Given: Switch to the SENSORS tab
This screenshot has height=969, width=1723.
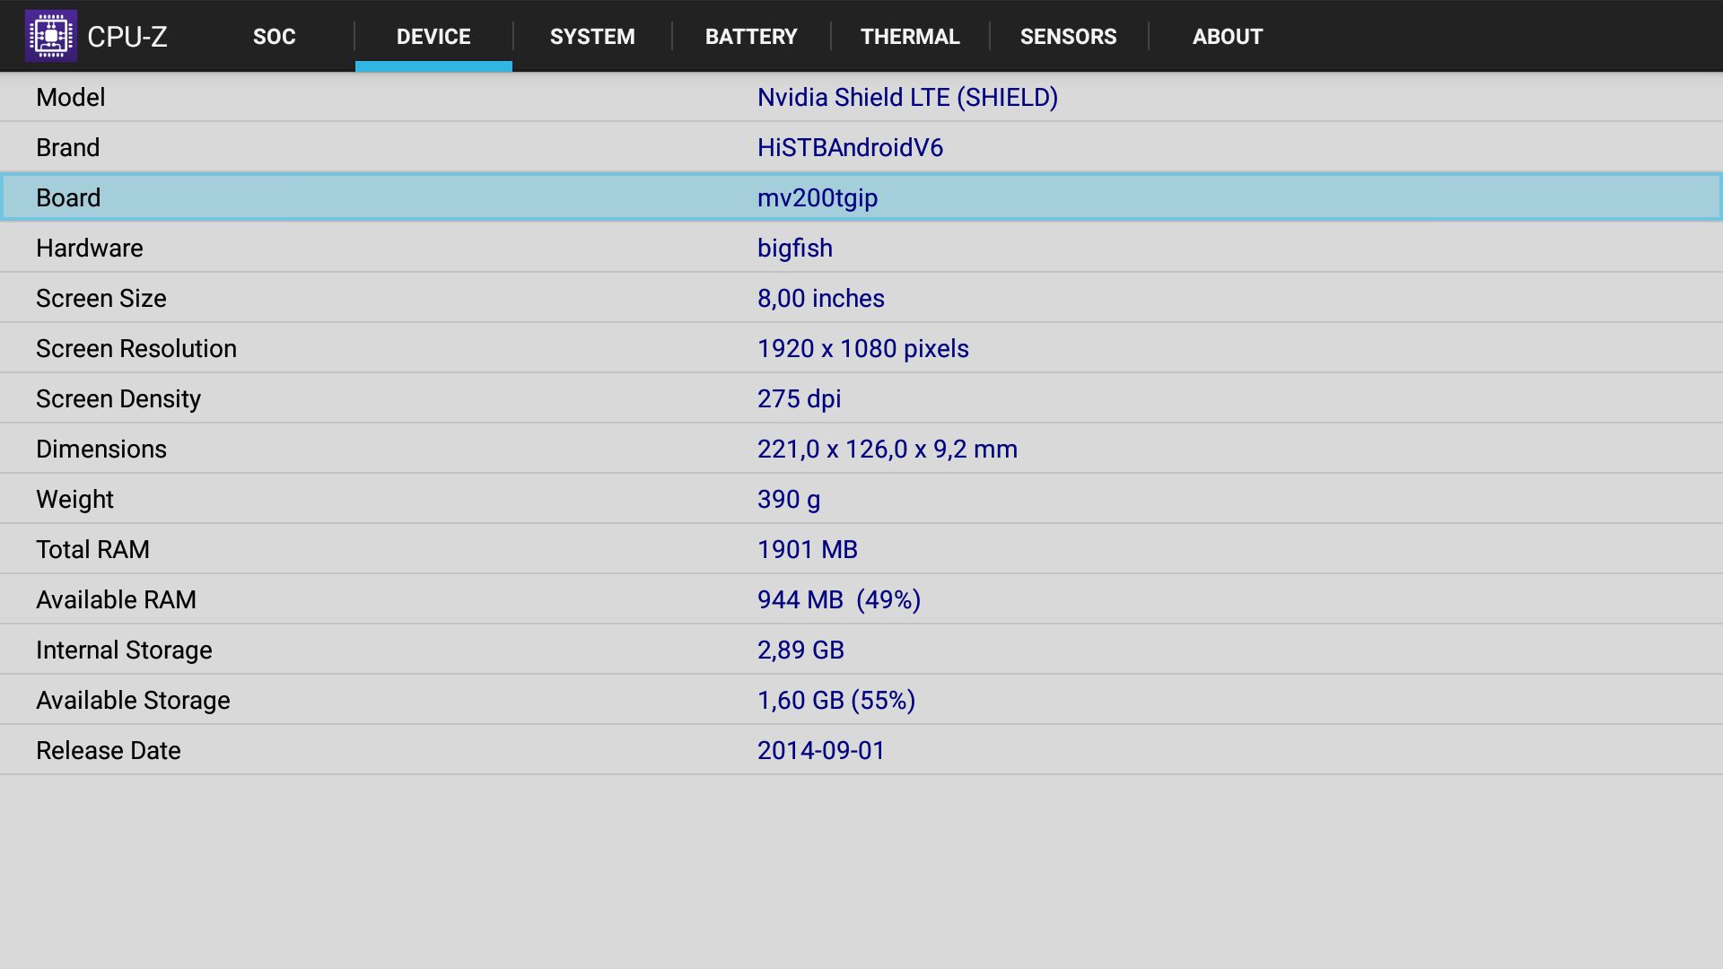Looking at the screenshot, I should pyautogui.click(x=1068, y=37).
